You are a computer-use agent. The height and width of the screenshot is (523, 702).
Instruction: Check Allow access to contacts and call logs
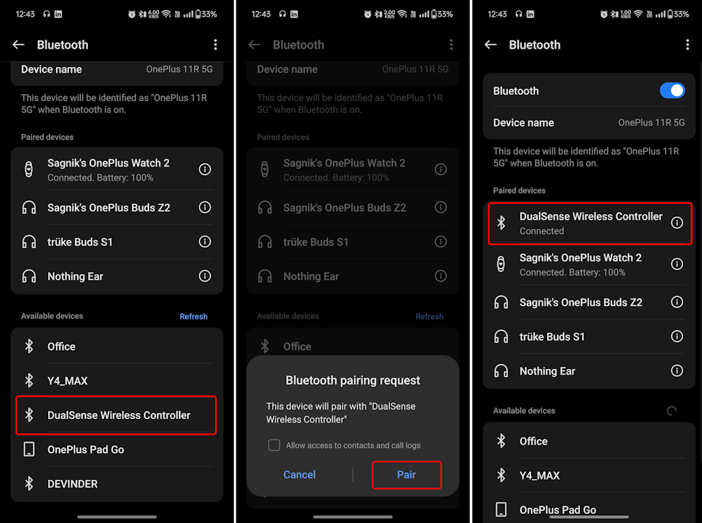[274, 445]
